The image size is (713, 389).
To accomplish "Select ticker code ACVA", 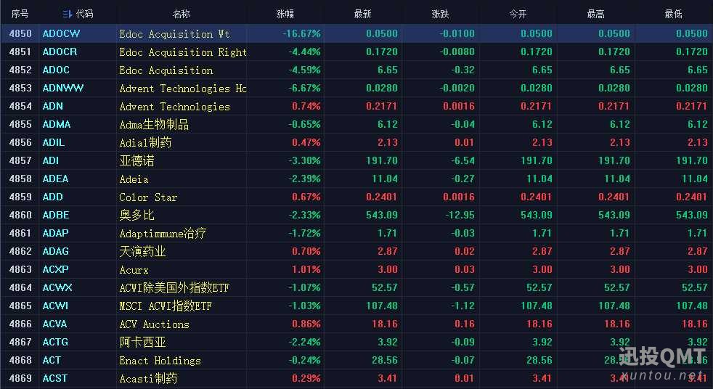I will coord(54,324).
